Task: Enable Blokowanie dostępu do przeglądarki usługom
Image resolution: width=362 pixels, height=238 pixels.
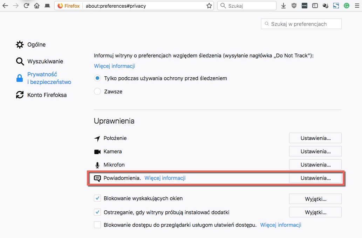Action: click(x=97, y=225)
